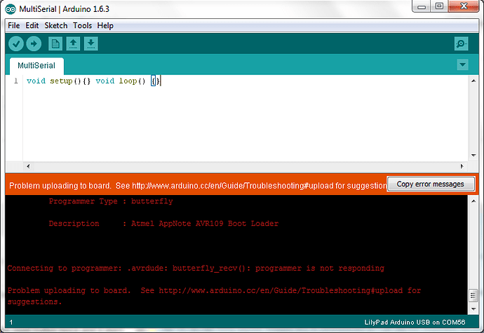Click 'loop()' in the code editor
This screenshot has width=484, height=333.
132,81
